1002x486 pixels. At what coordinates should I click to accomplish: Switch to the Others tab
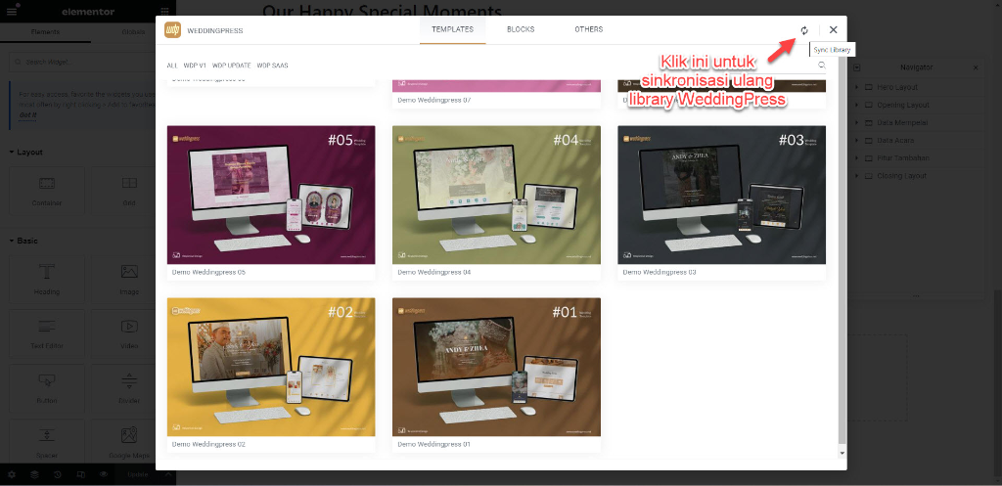click(588, 29)
